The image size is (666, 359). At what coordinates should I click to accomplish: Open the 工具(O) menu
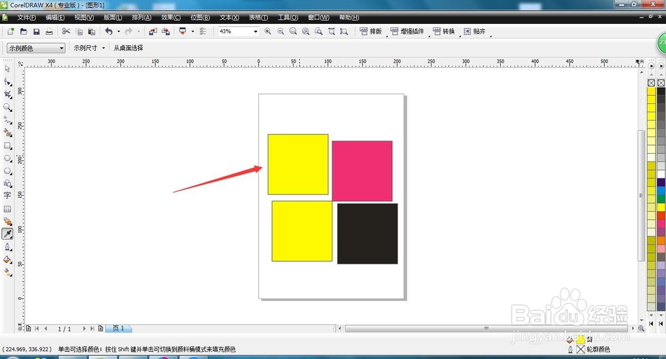[288, 17]
